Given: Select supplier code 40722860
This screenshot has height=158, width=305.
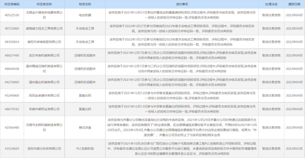Looking at the screenshot, I should 12,28.
